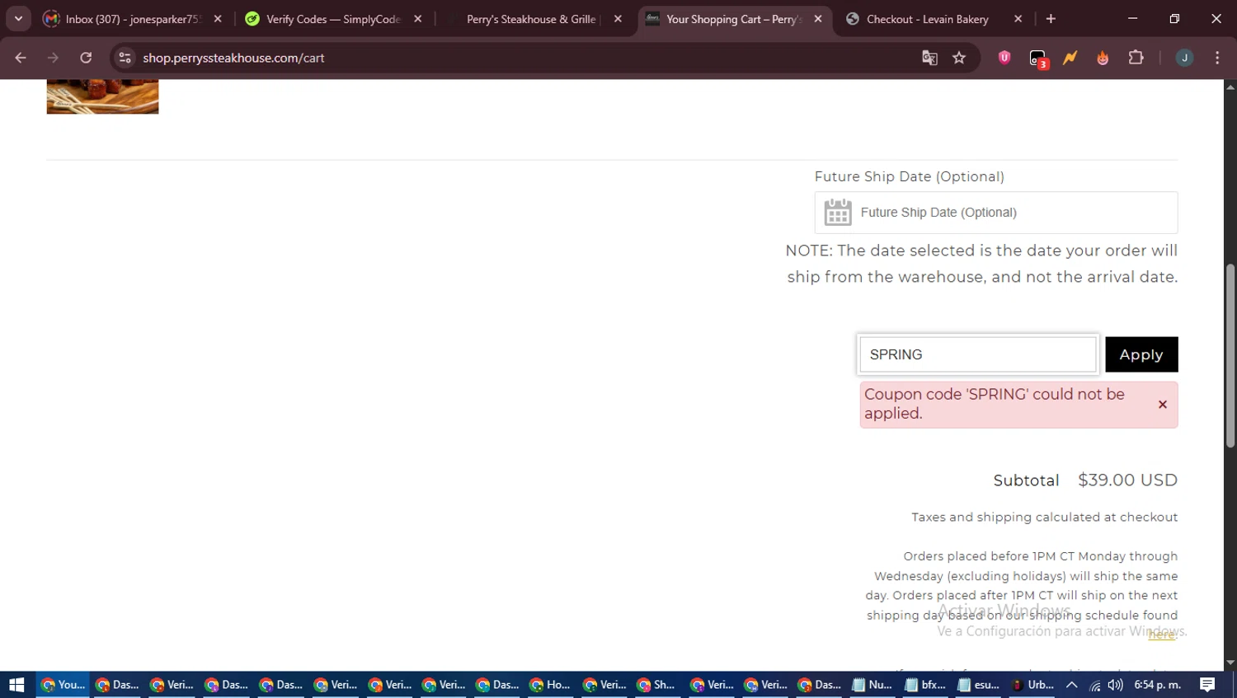
Task: Open the 'esu...' Notepad taskbar window
Action: pos(979,685)
